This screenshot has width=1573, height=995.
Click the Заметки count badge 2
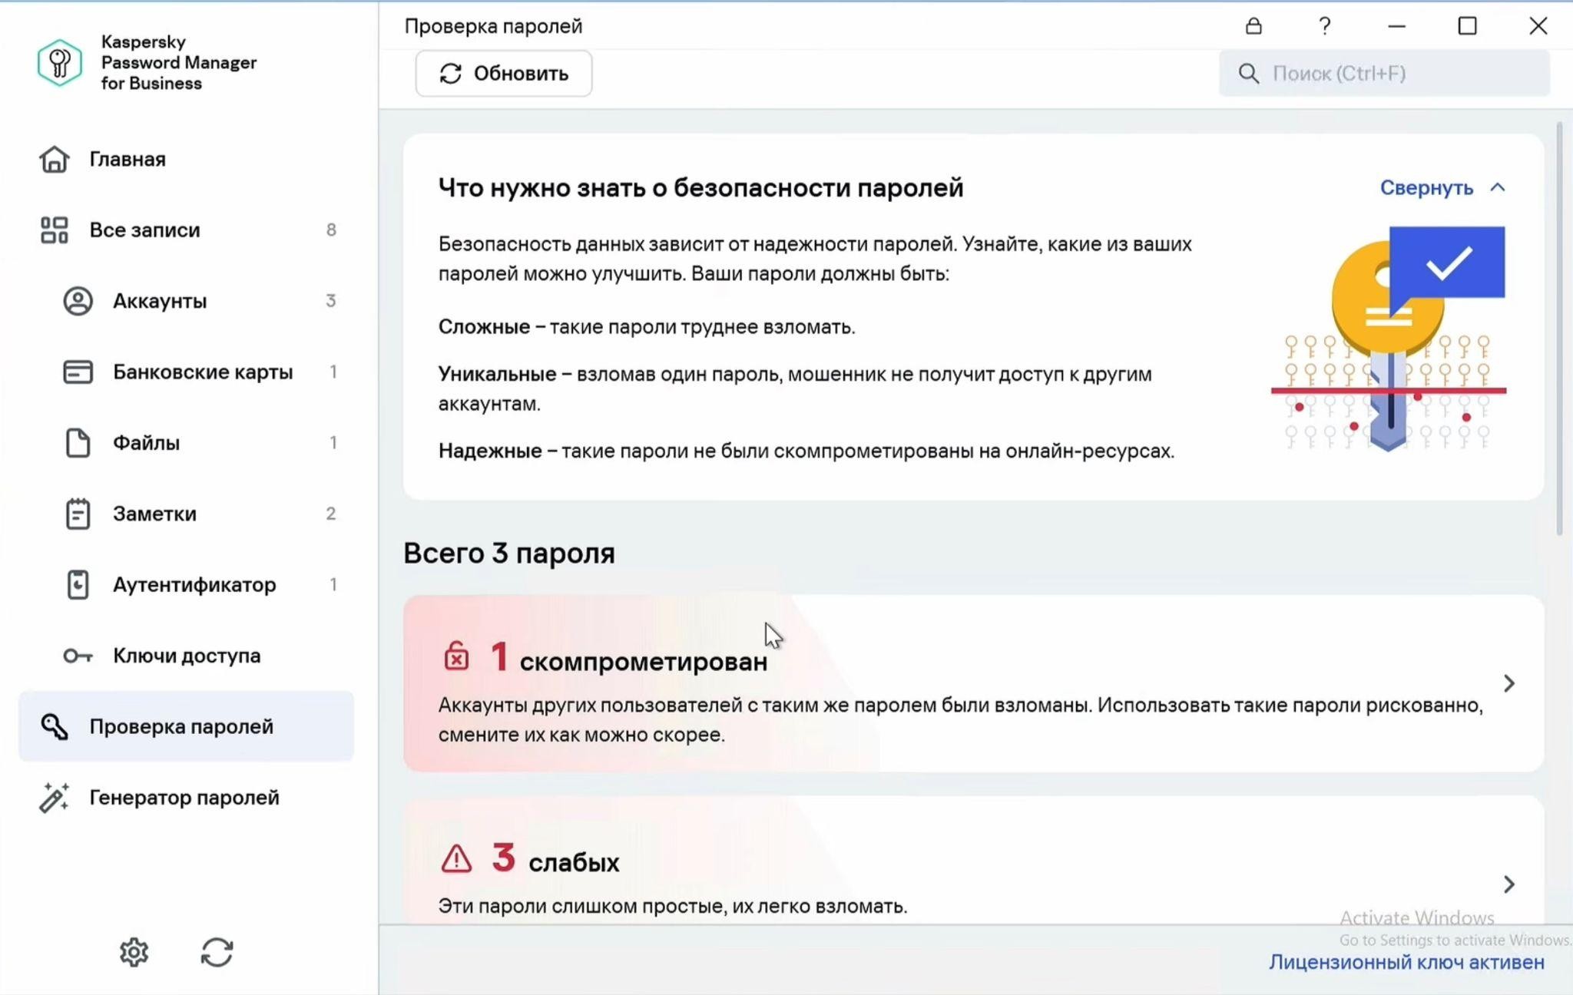pos(331,514)
